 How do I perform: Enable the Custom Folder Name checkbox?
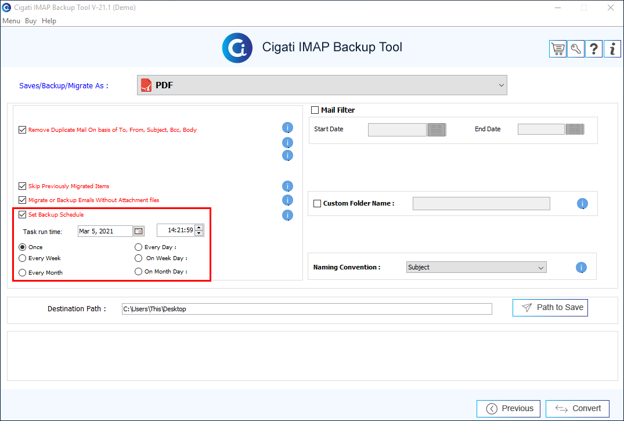point(317,203)
